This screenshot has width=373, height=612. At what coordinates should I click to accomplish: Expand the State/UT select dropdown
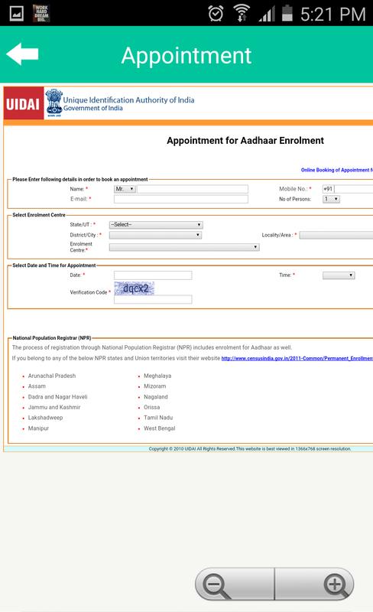click(x=156, y=225)
